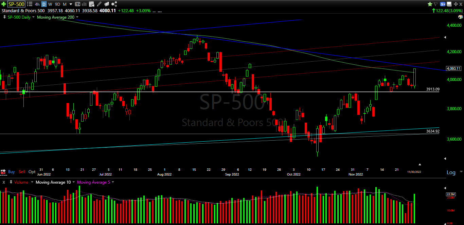The image size is (464, 225).
Task: Select the 9D timeframe
Action: (x=57, y=4)
